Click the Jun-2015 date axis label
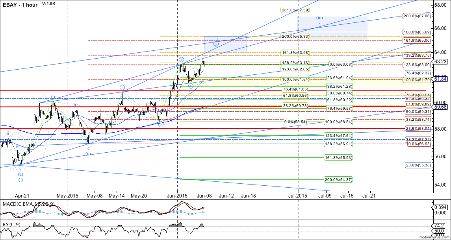This screenshot has height=240, width=451. coord(177,196)
